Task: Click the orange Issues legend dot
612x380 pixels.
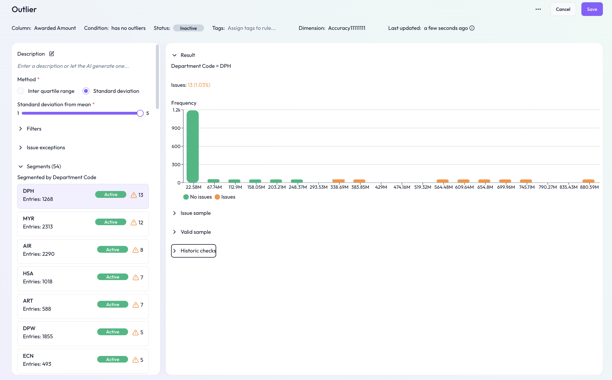Action: pyautogui.click(x=217, y=197)
